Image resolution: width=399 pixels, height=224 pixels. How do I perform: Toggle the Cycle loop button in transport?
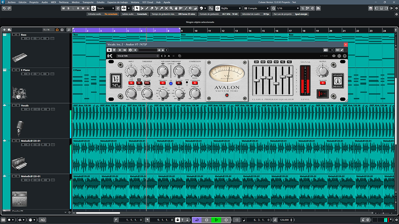197,220
